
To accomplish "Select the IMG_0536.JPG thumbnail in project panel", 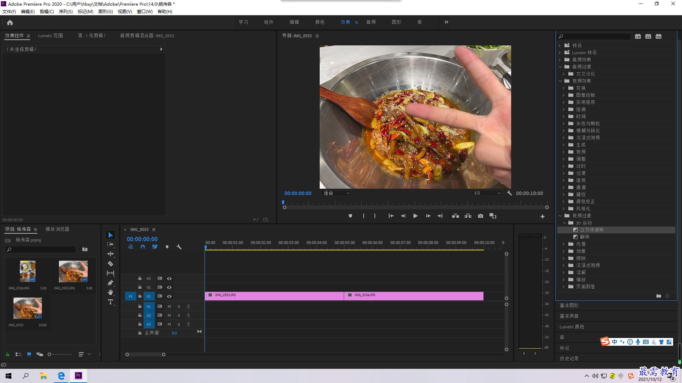I will tap(27, 271).
